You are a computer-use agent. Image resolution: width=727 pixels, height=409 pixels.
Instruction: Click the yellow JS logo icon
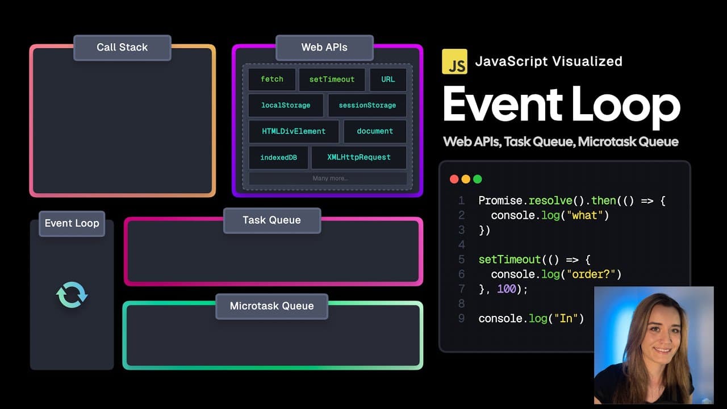454,61
